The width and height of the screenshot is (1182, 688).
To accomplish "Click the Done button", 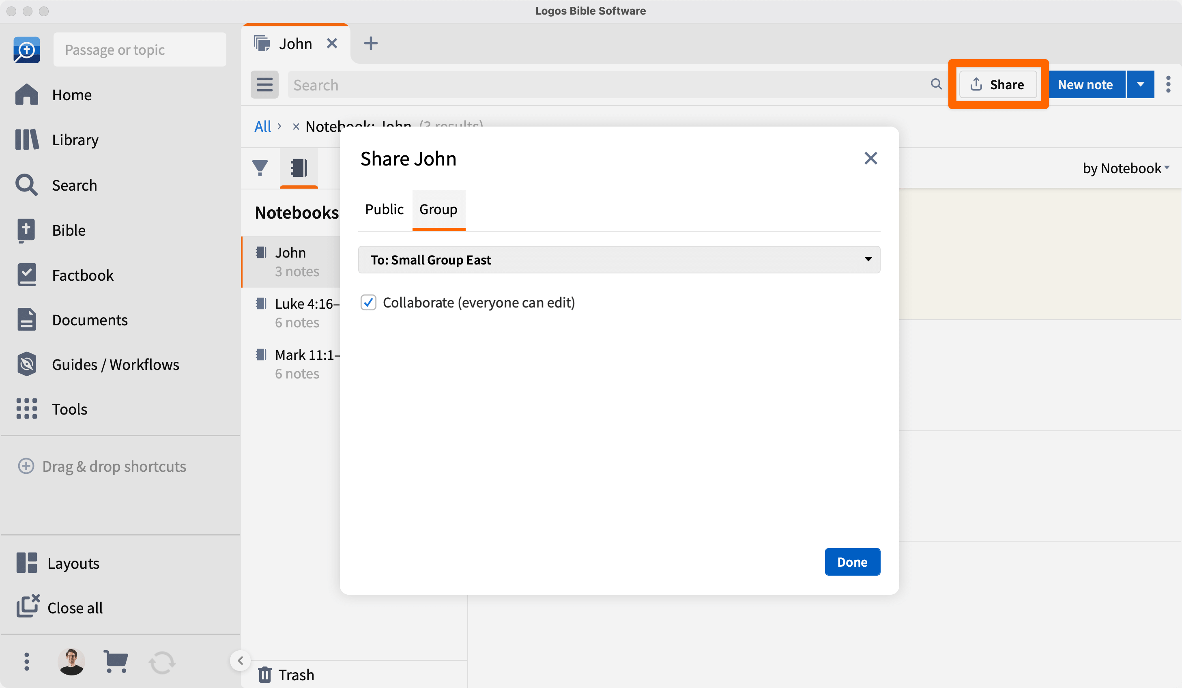I will pos(852,562).
